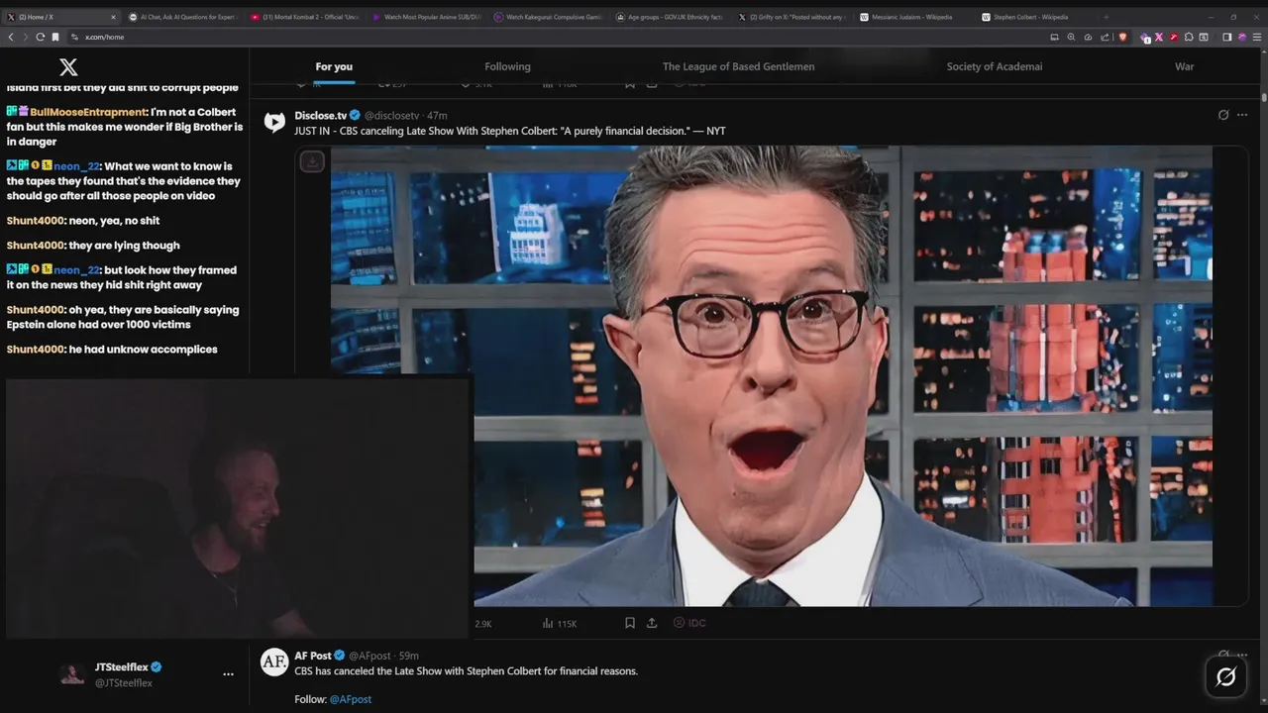Switch to the Following tab
Viewport: 1268px width, 713px height.
pos(507,66)
